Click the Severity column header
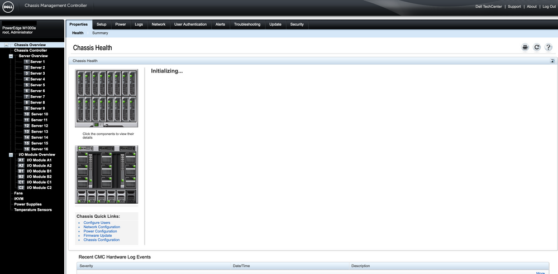This screenshot has height=274, width=558. [x=154, y=266]
